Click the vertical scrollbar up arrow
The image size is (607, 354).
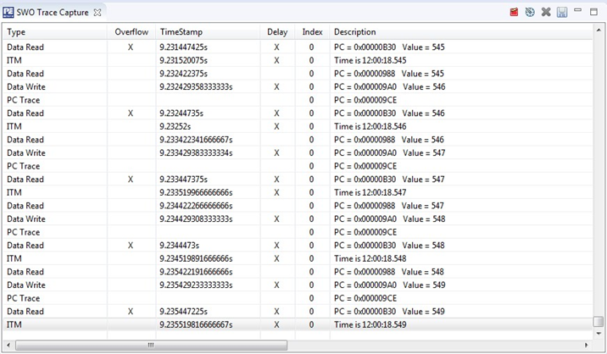coord(599,30)
